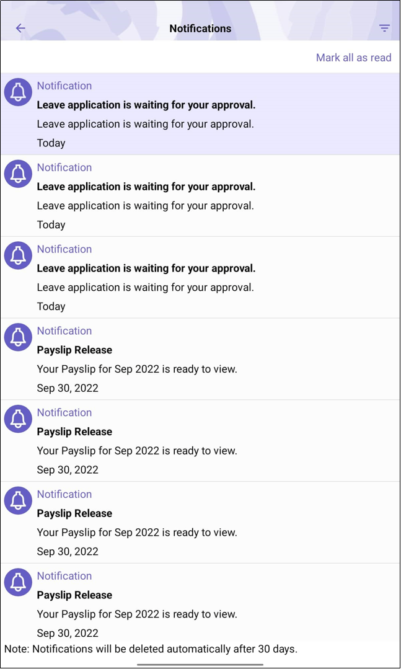This screenshot has width=401, height=669.
Task: Tap the bell icon of the last Payslip Release
Action: 18,582
